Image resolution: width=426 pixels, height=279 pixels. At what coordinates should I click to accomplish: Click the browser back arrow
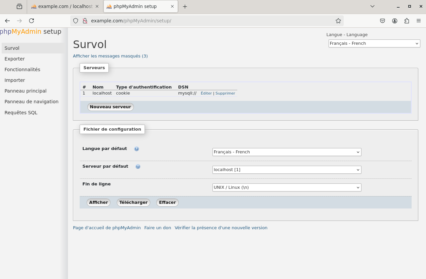(x=7, y=21)
